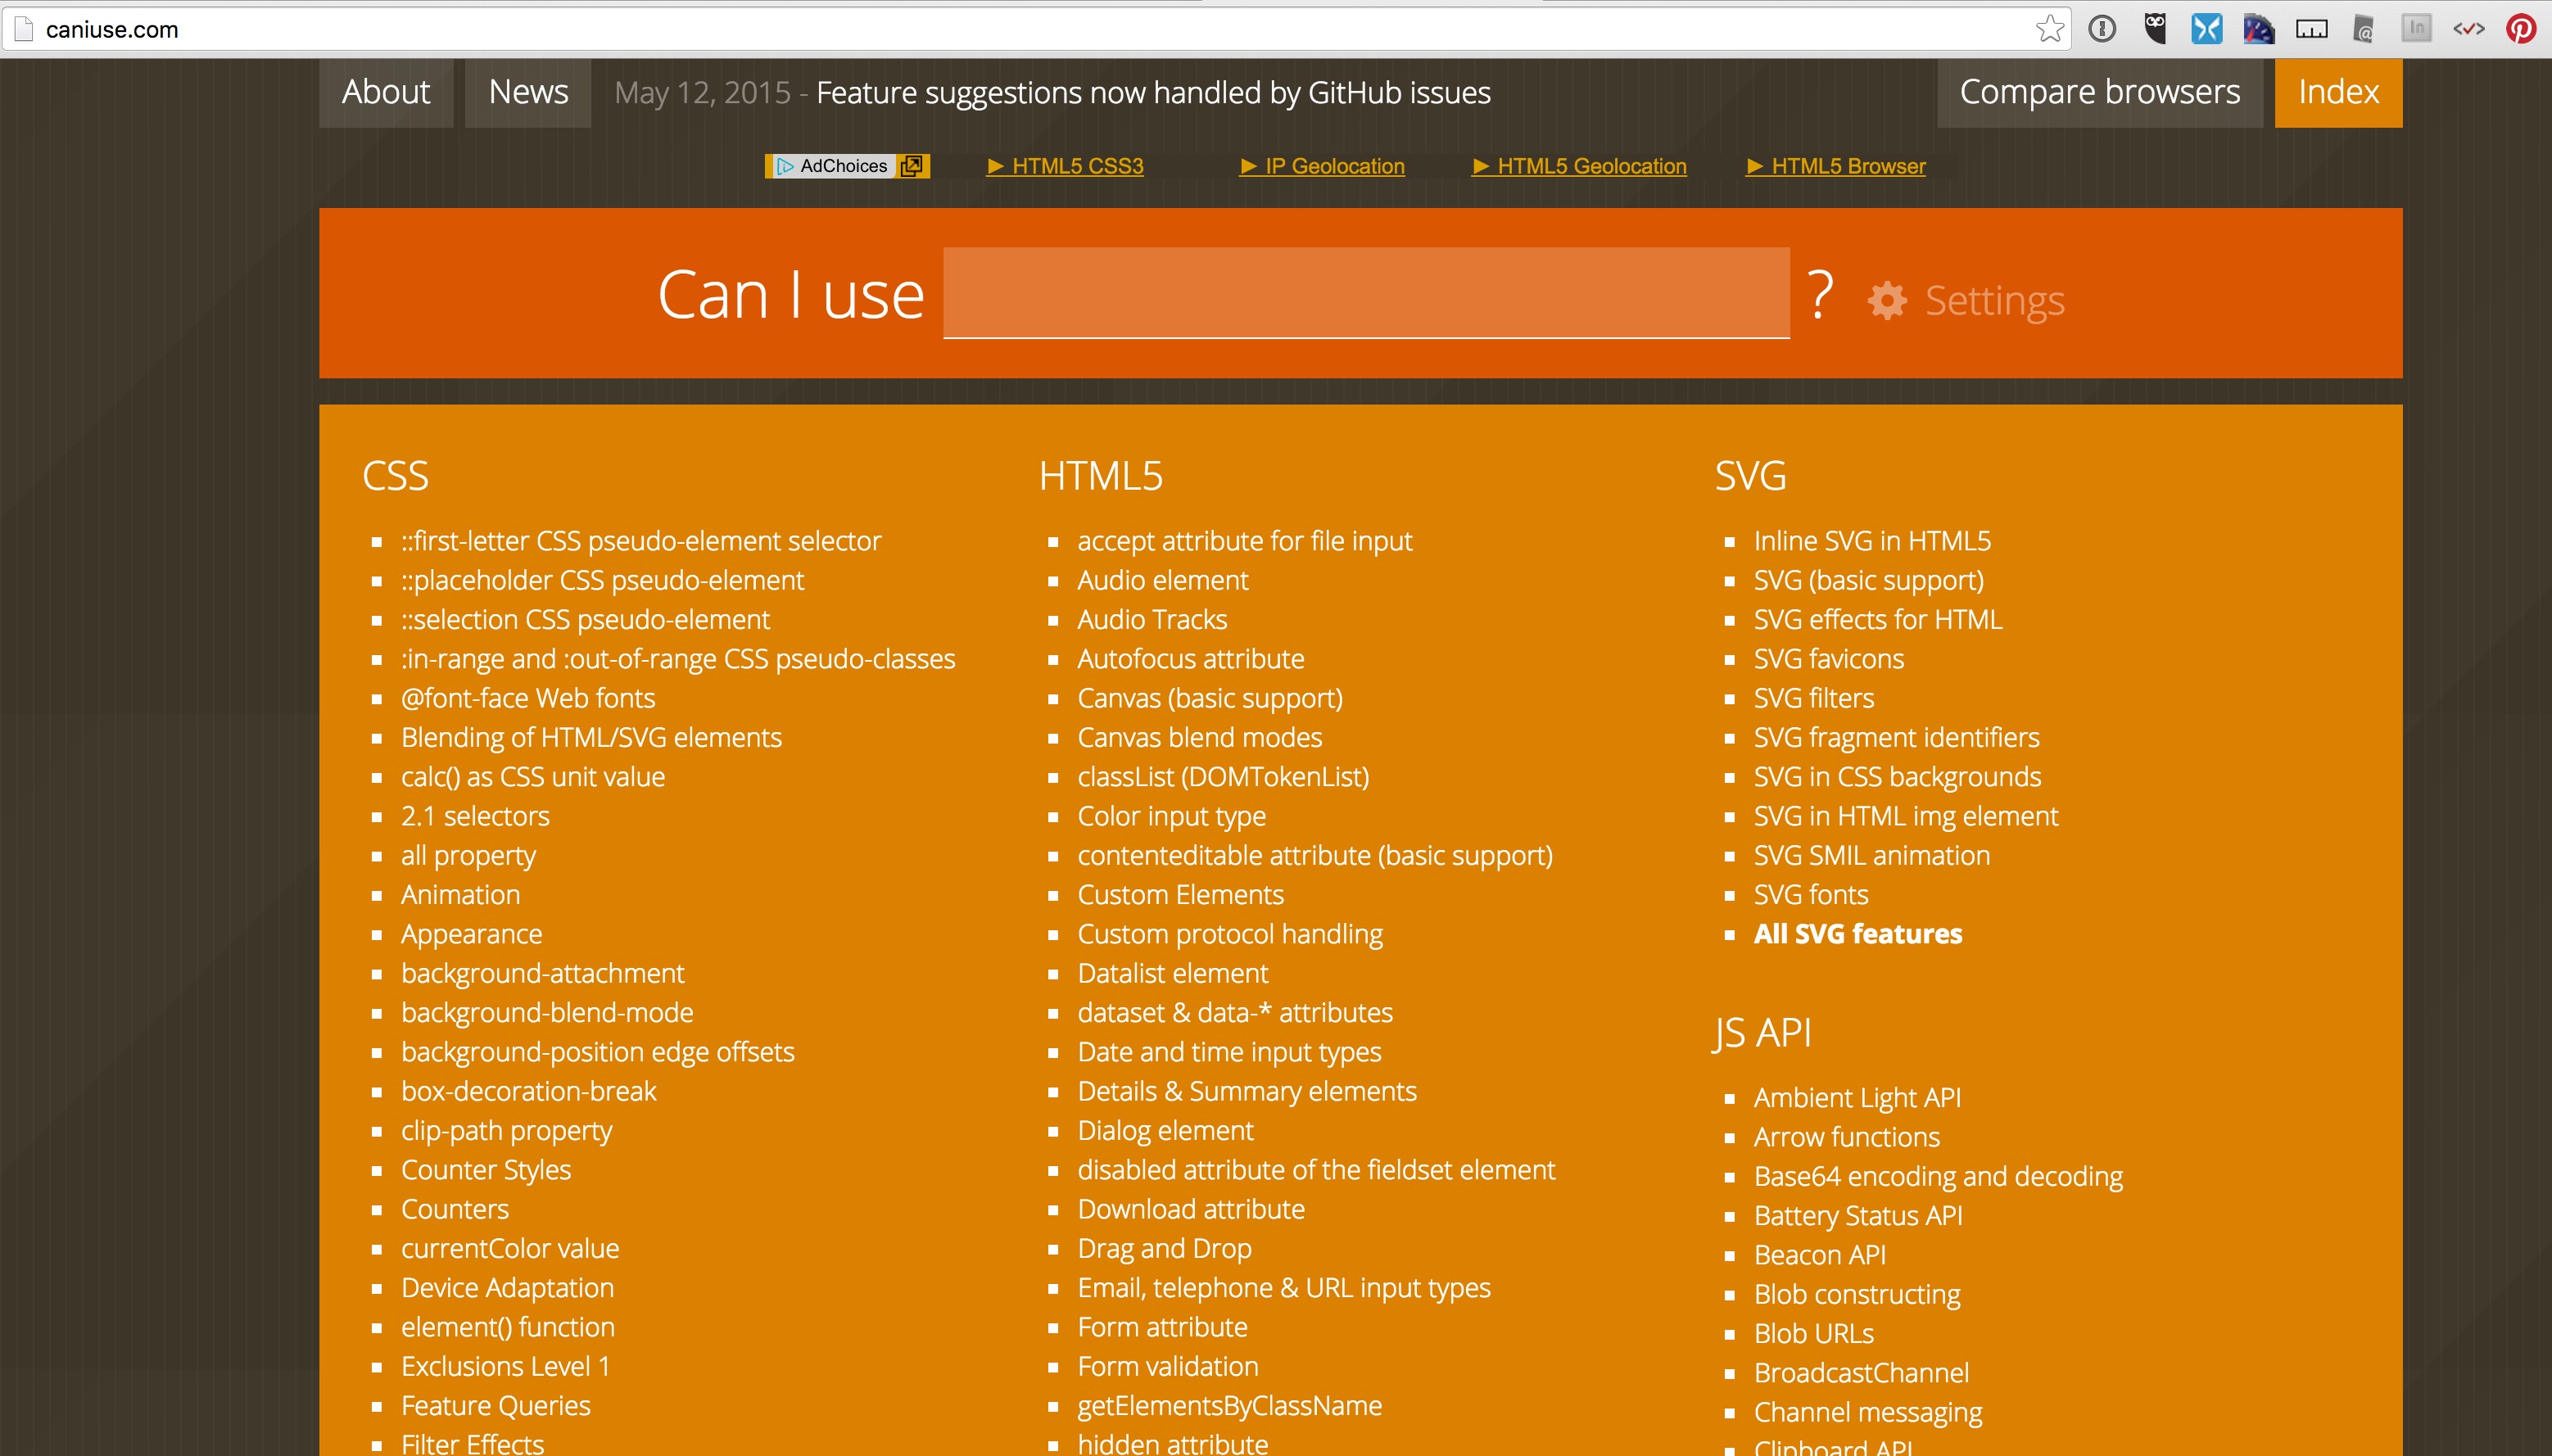The width and height of the screenshot is (2552, 1456).
Task: View All SVG features
Action: (x=1858, y=934)
